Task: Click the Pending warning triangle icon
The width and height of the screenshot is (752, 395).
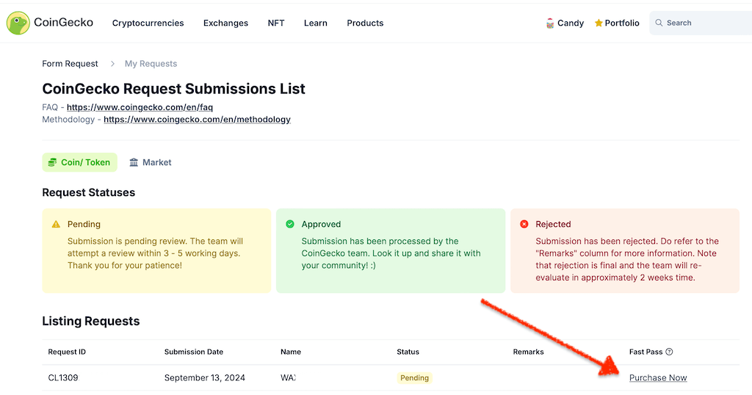Action: point(56,224)
